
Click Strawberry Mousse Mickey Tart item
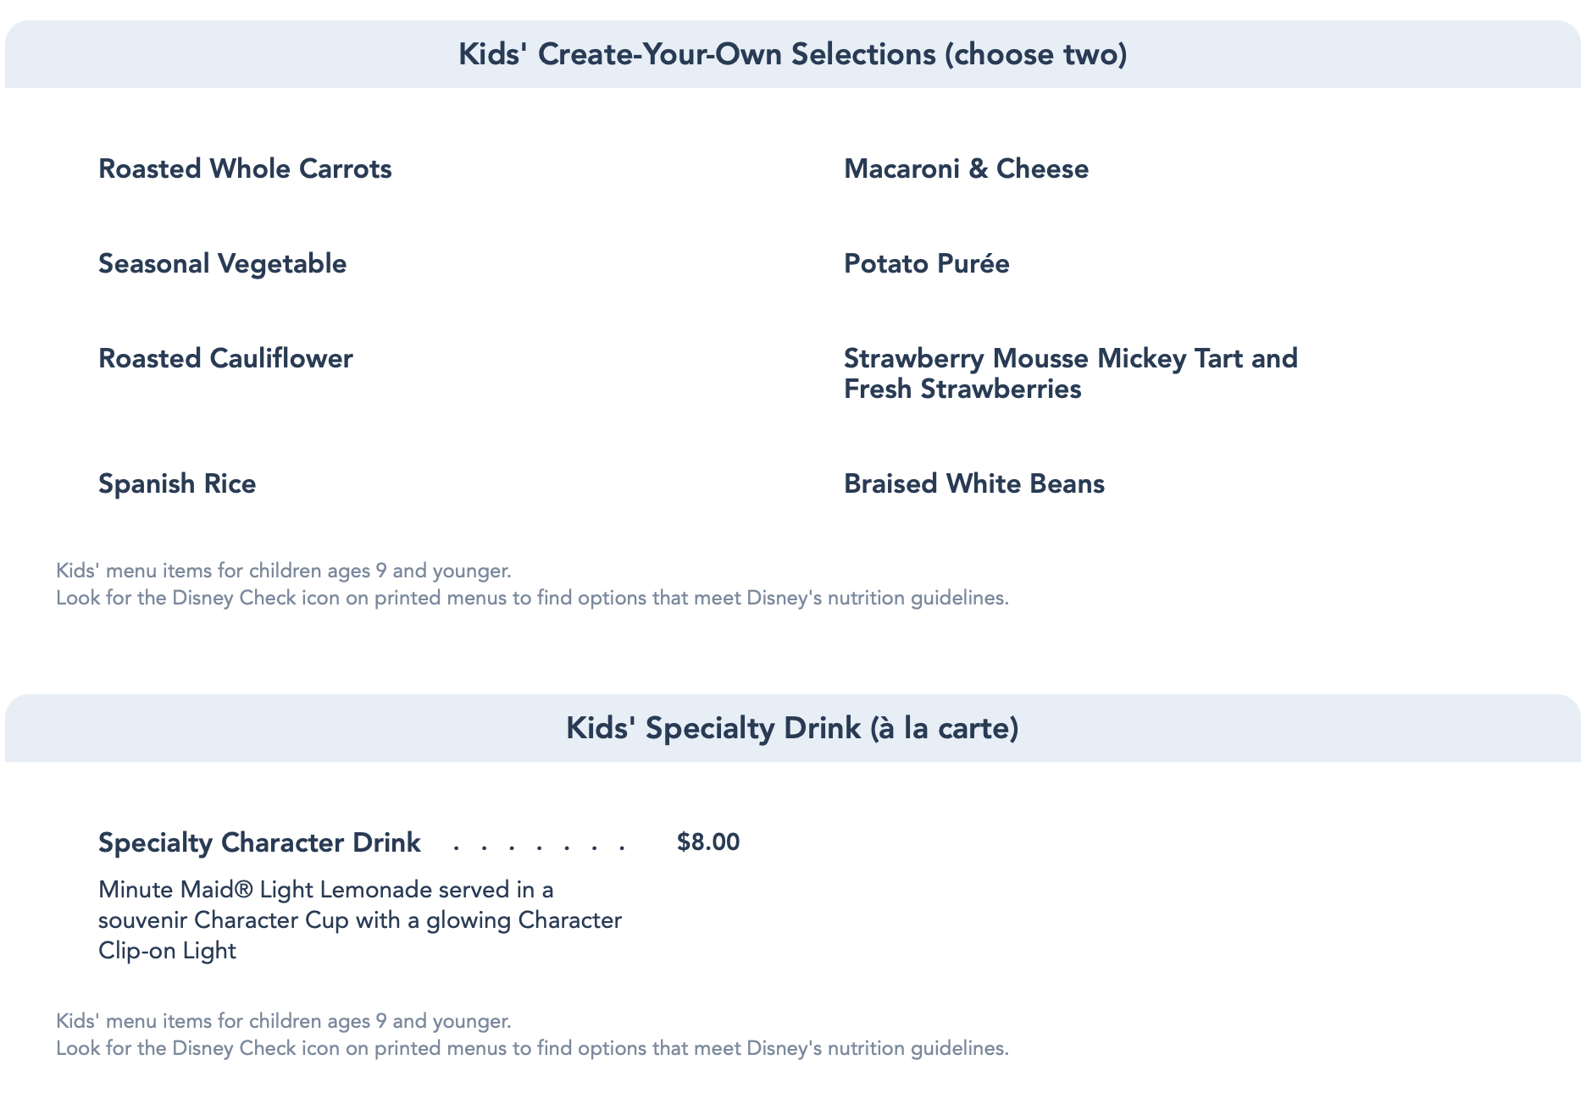1071,373
